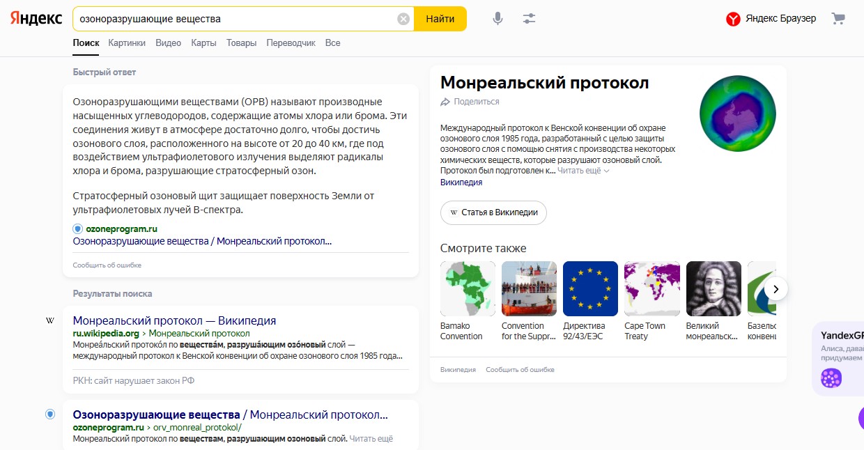Open search settings via the sliders icon

coord(530,19)
